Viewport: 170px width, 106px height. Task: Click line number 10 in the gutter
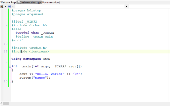click(6, 44)
